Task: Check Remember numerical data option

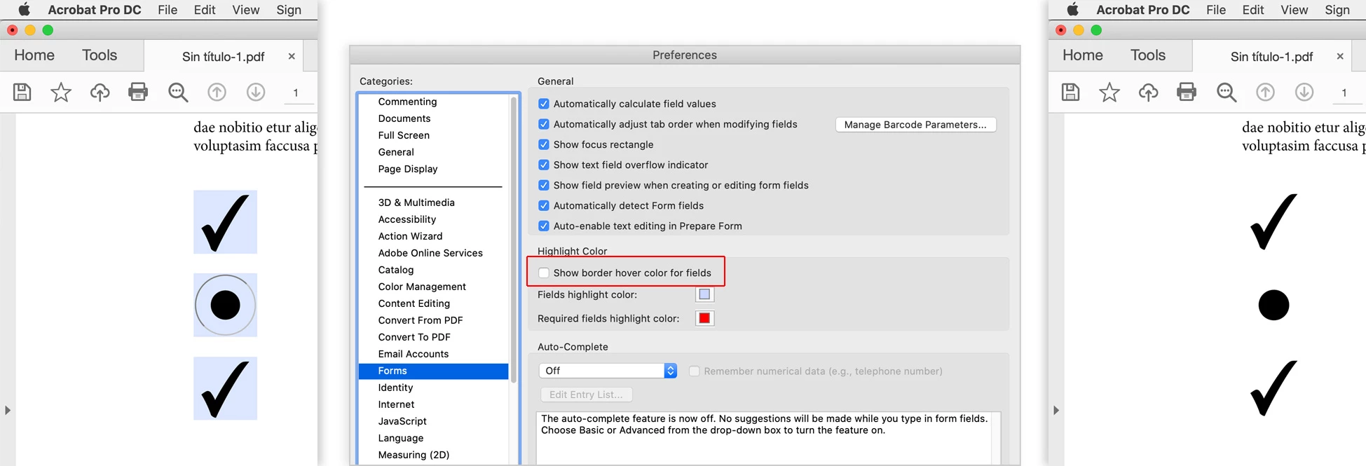Action: (x=694, y=371)
